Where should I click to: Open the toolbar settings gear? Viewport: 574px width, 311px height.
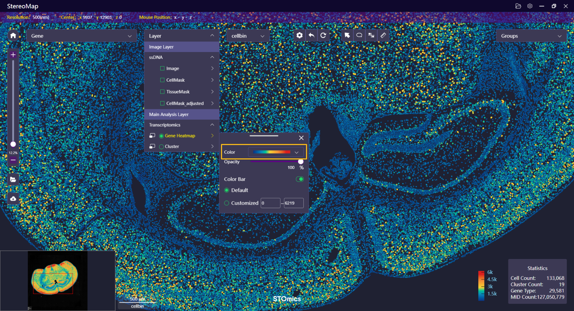pyautogui.click(x=300, y=35)
